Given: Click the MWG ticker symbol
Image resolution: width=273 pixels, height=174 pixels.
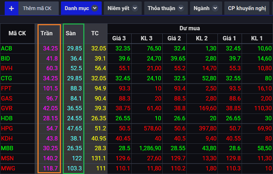Looking at the screenshot, I should 7,169.
